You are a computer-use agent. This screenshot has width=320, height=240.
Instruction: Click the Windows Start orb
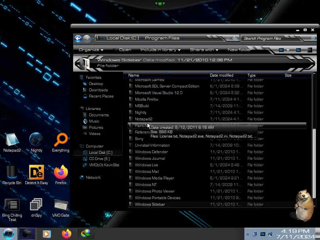[8, 234]
